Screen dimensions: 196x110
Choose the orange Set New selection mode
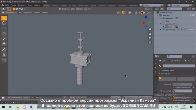coord(14,9)
